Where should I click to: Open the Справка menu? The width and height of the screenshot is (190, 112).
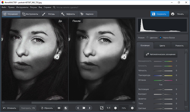tap(48, 7)
